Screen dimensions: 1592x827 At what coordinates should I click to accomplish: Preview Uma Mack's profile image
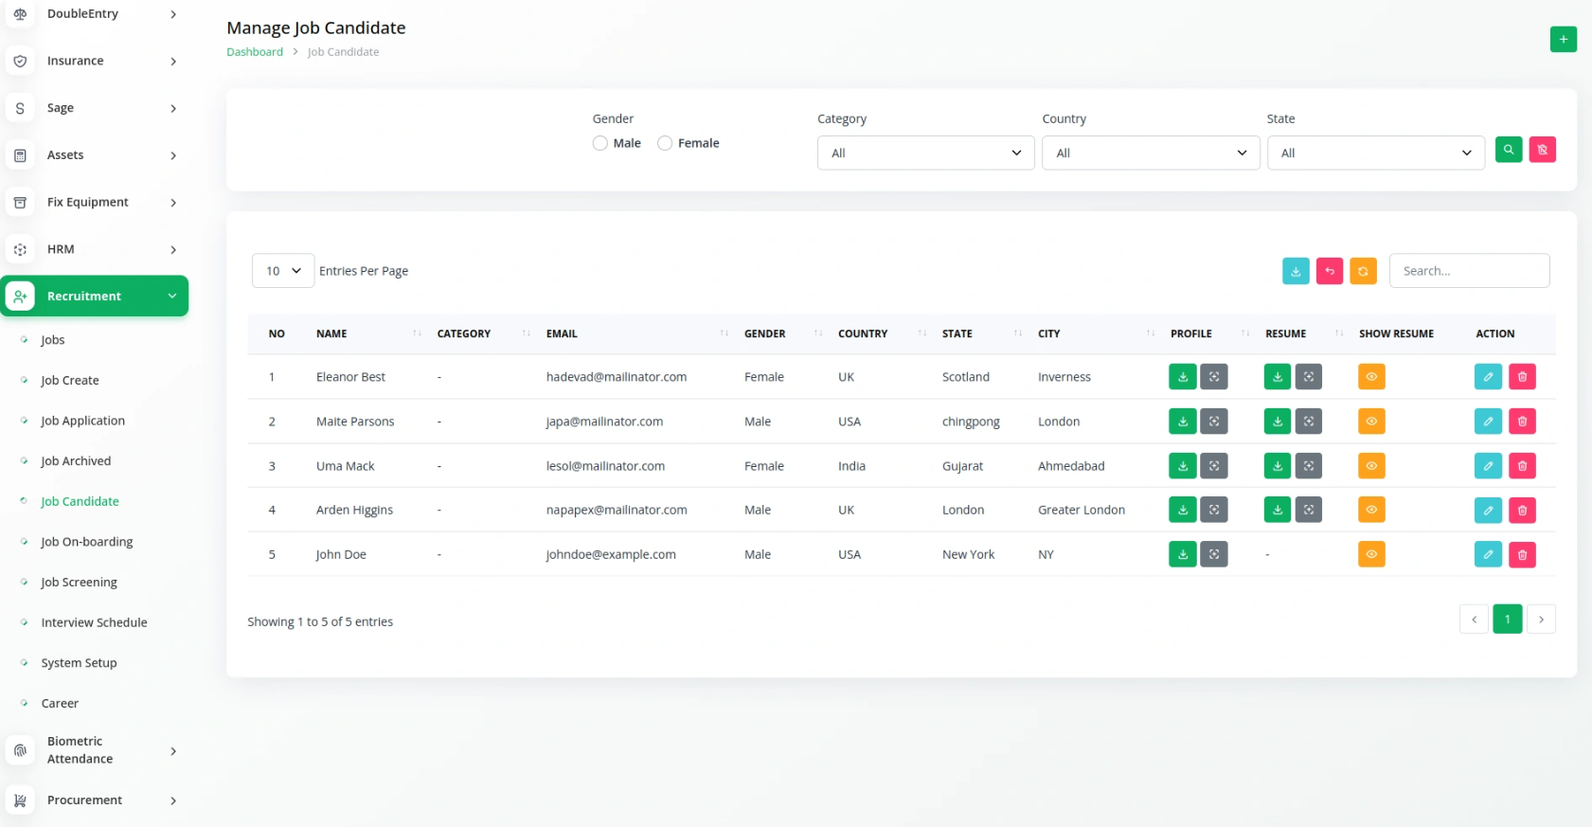(x=1214, y=466)
